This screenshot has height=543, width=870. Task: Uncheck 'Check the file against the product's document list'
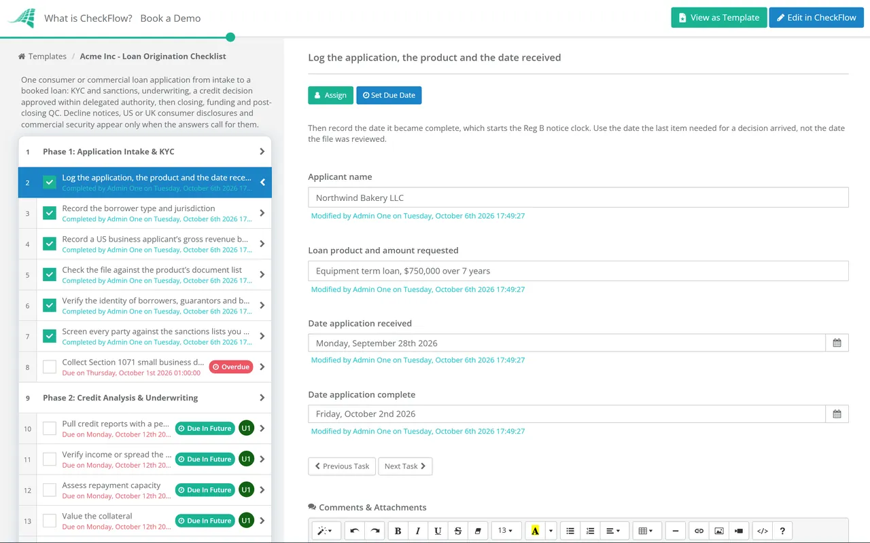(50, 275)
